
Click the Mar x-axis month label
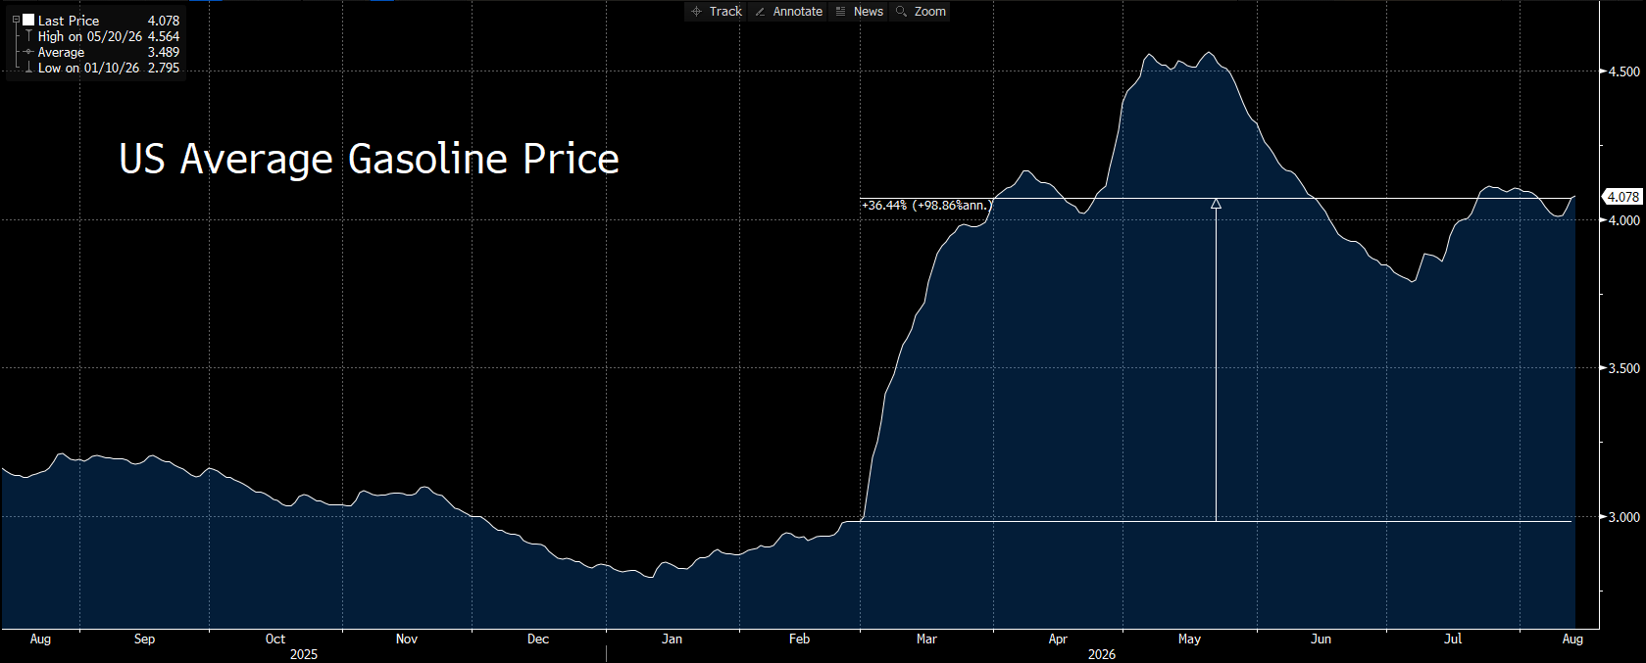926,639
